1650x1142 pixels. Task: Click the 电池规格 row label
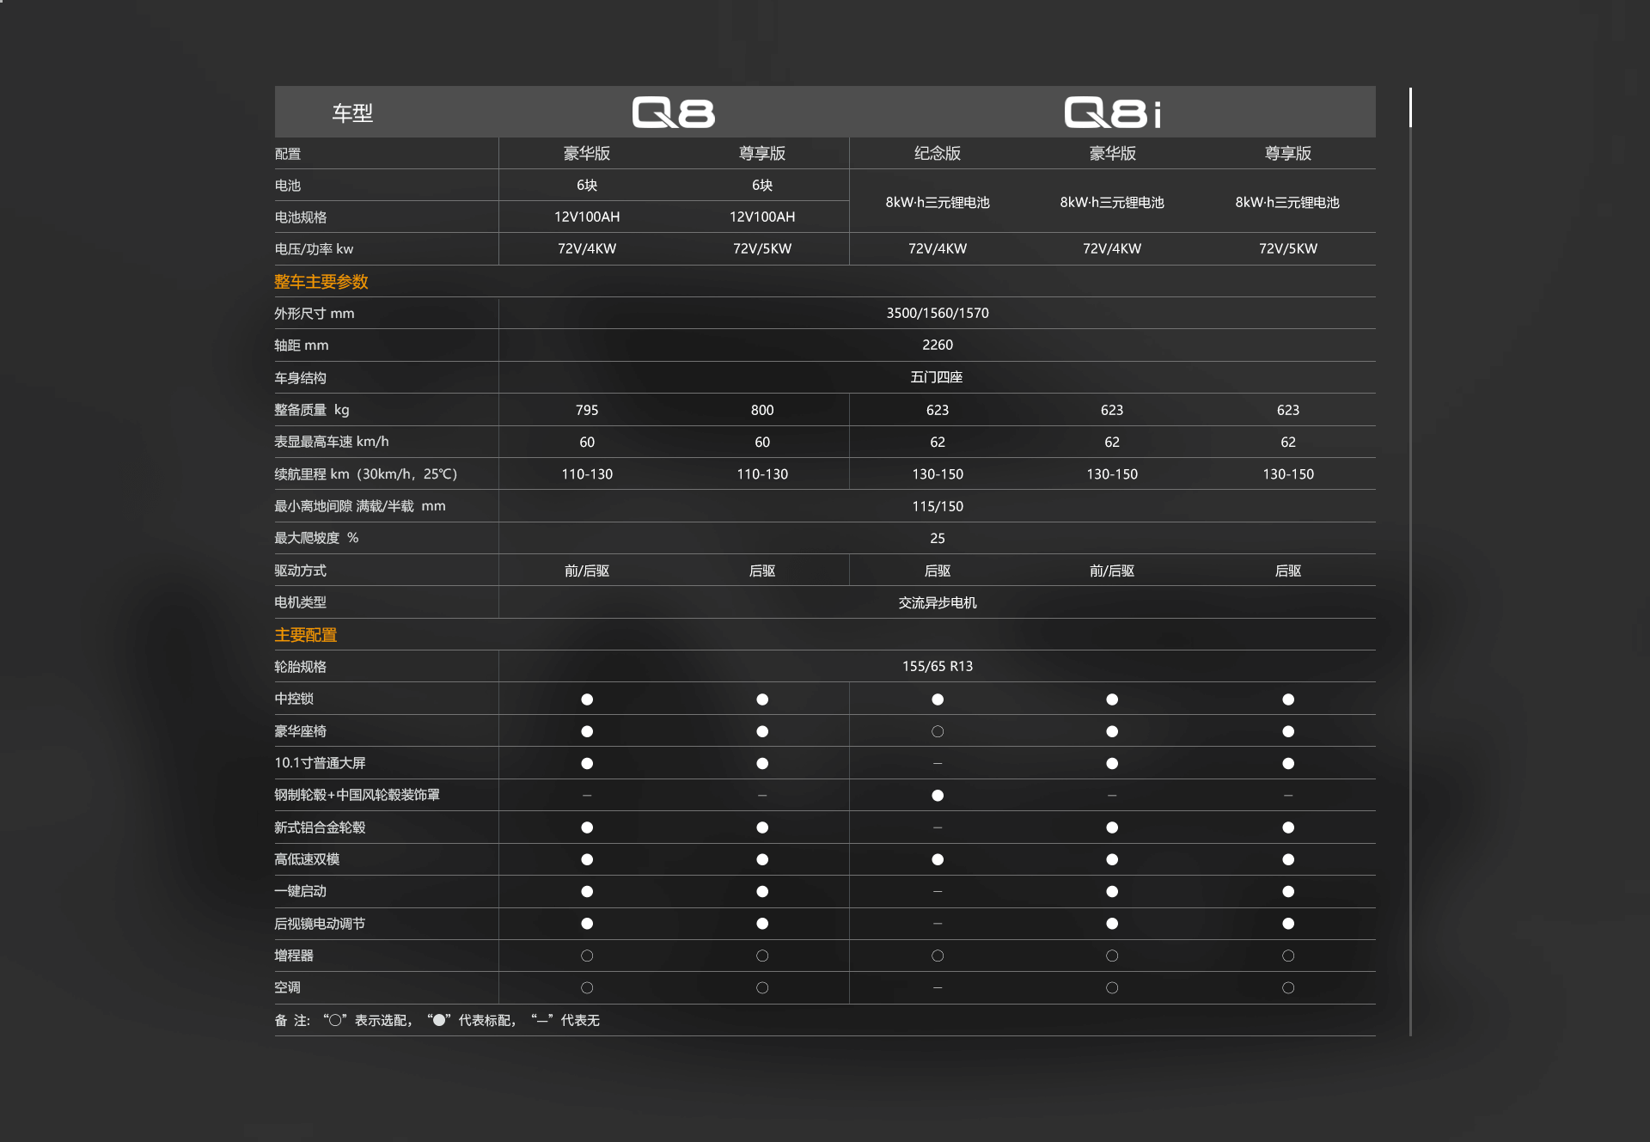tap(301, 217)
